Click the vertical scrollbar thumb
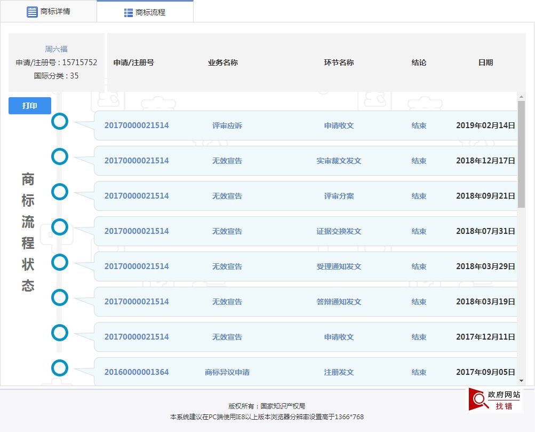The height and width of the screenshot is (432, 535). (x=521, y=154)
